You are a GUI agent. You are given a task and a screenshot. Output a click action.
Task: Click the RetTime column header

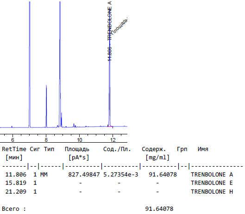[x=14, y=149]
